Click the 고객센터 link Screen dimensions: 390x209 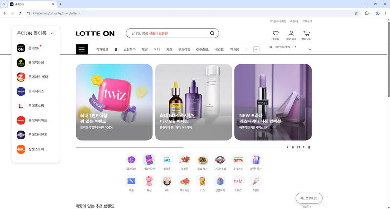click(x=307, y=21)
